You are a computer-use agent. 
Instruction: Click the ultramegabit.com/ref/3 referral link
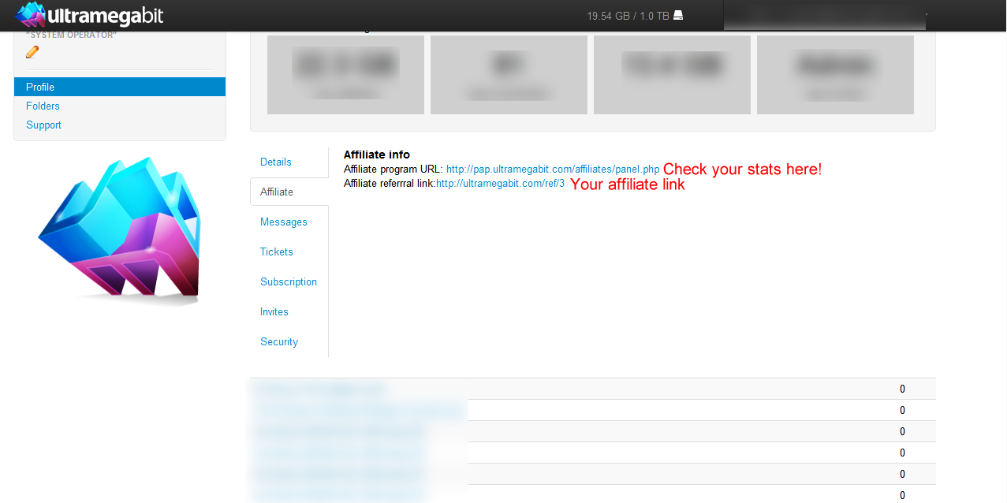(x=501, y=183)
